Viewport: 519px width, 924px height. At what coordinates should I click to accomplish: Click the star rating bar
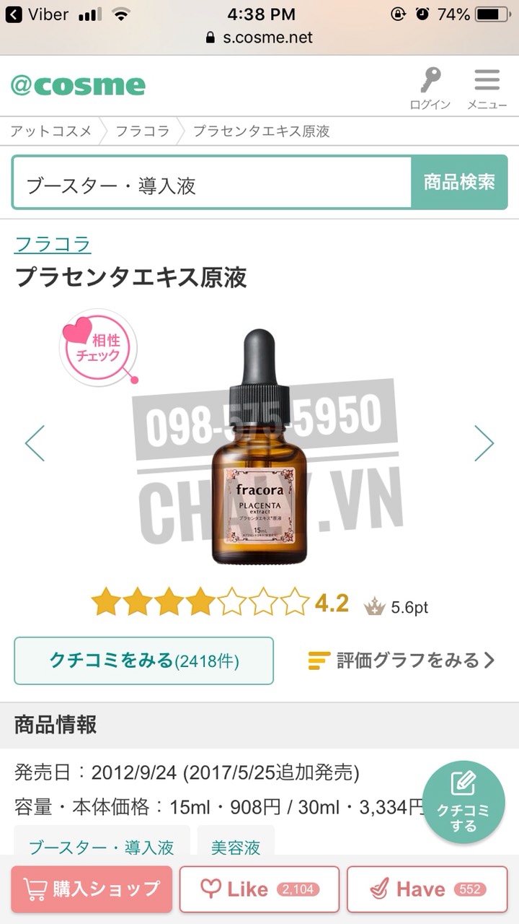pyautogui.click(x=200, y=602)
